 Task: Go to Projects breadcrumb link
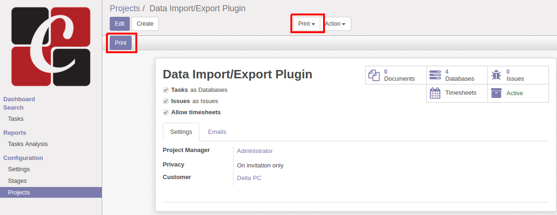tap(125, 8)
